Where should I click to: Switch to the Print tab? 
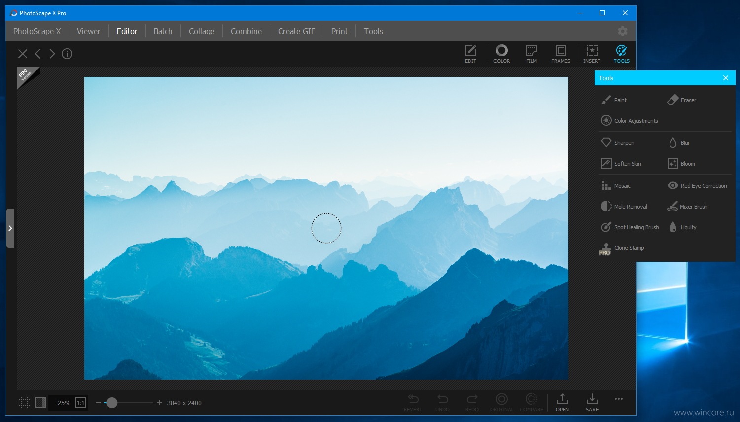339,31
